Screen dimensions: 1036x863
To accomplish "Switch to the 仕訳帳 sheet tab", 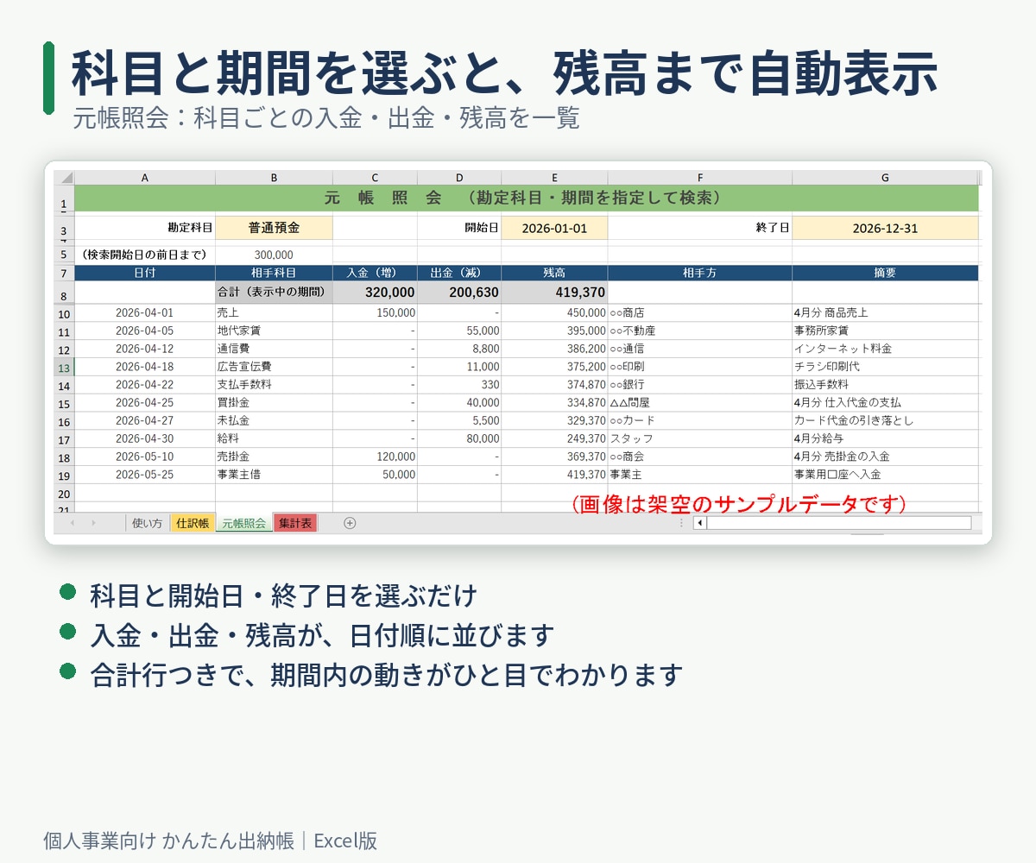I will coord(192,523).
